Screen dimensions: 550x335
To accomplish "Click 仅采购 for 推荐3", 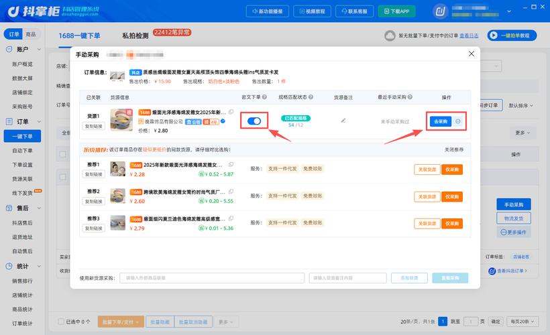I will tap(452, 224).
